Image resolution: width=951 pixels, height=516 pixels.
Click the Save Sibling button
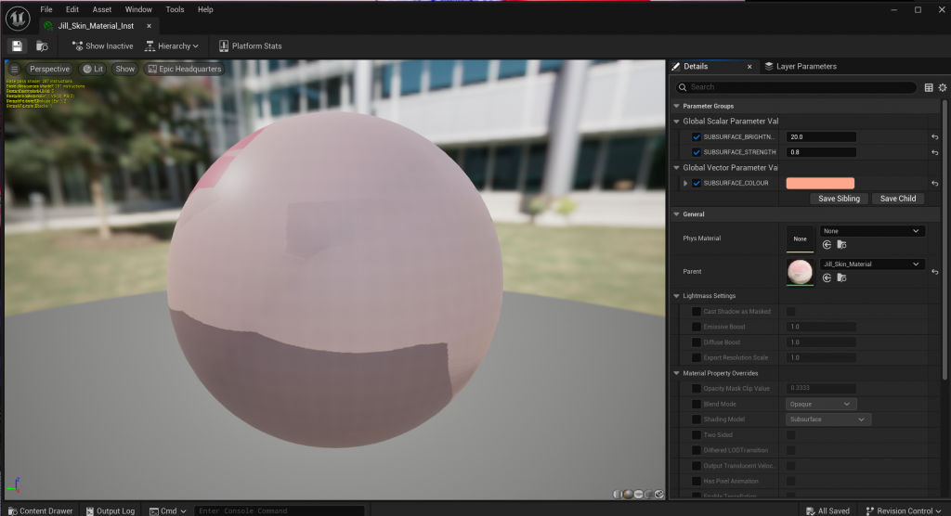tap(839, 199)
